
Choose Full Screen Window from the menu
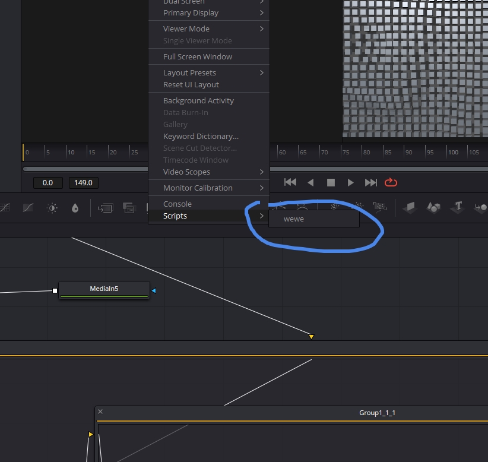click(209, 56)
